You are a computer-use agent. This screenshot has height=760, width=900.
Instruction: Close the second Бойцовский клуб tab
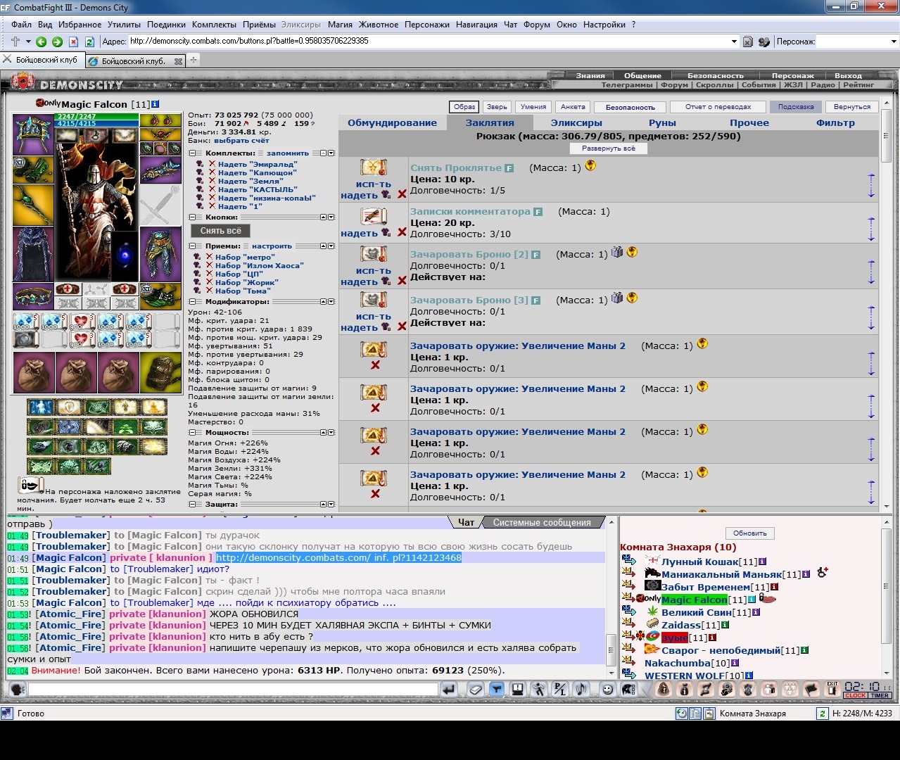point(179,61)
